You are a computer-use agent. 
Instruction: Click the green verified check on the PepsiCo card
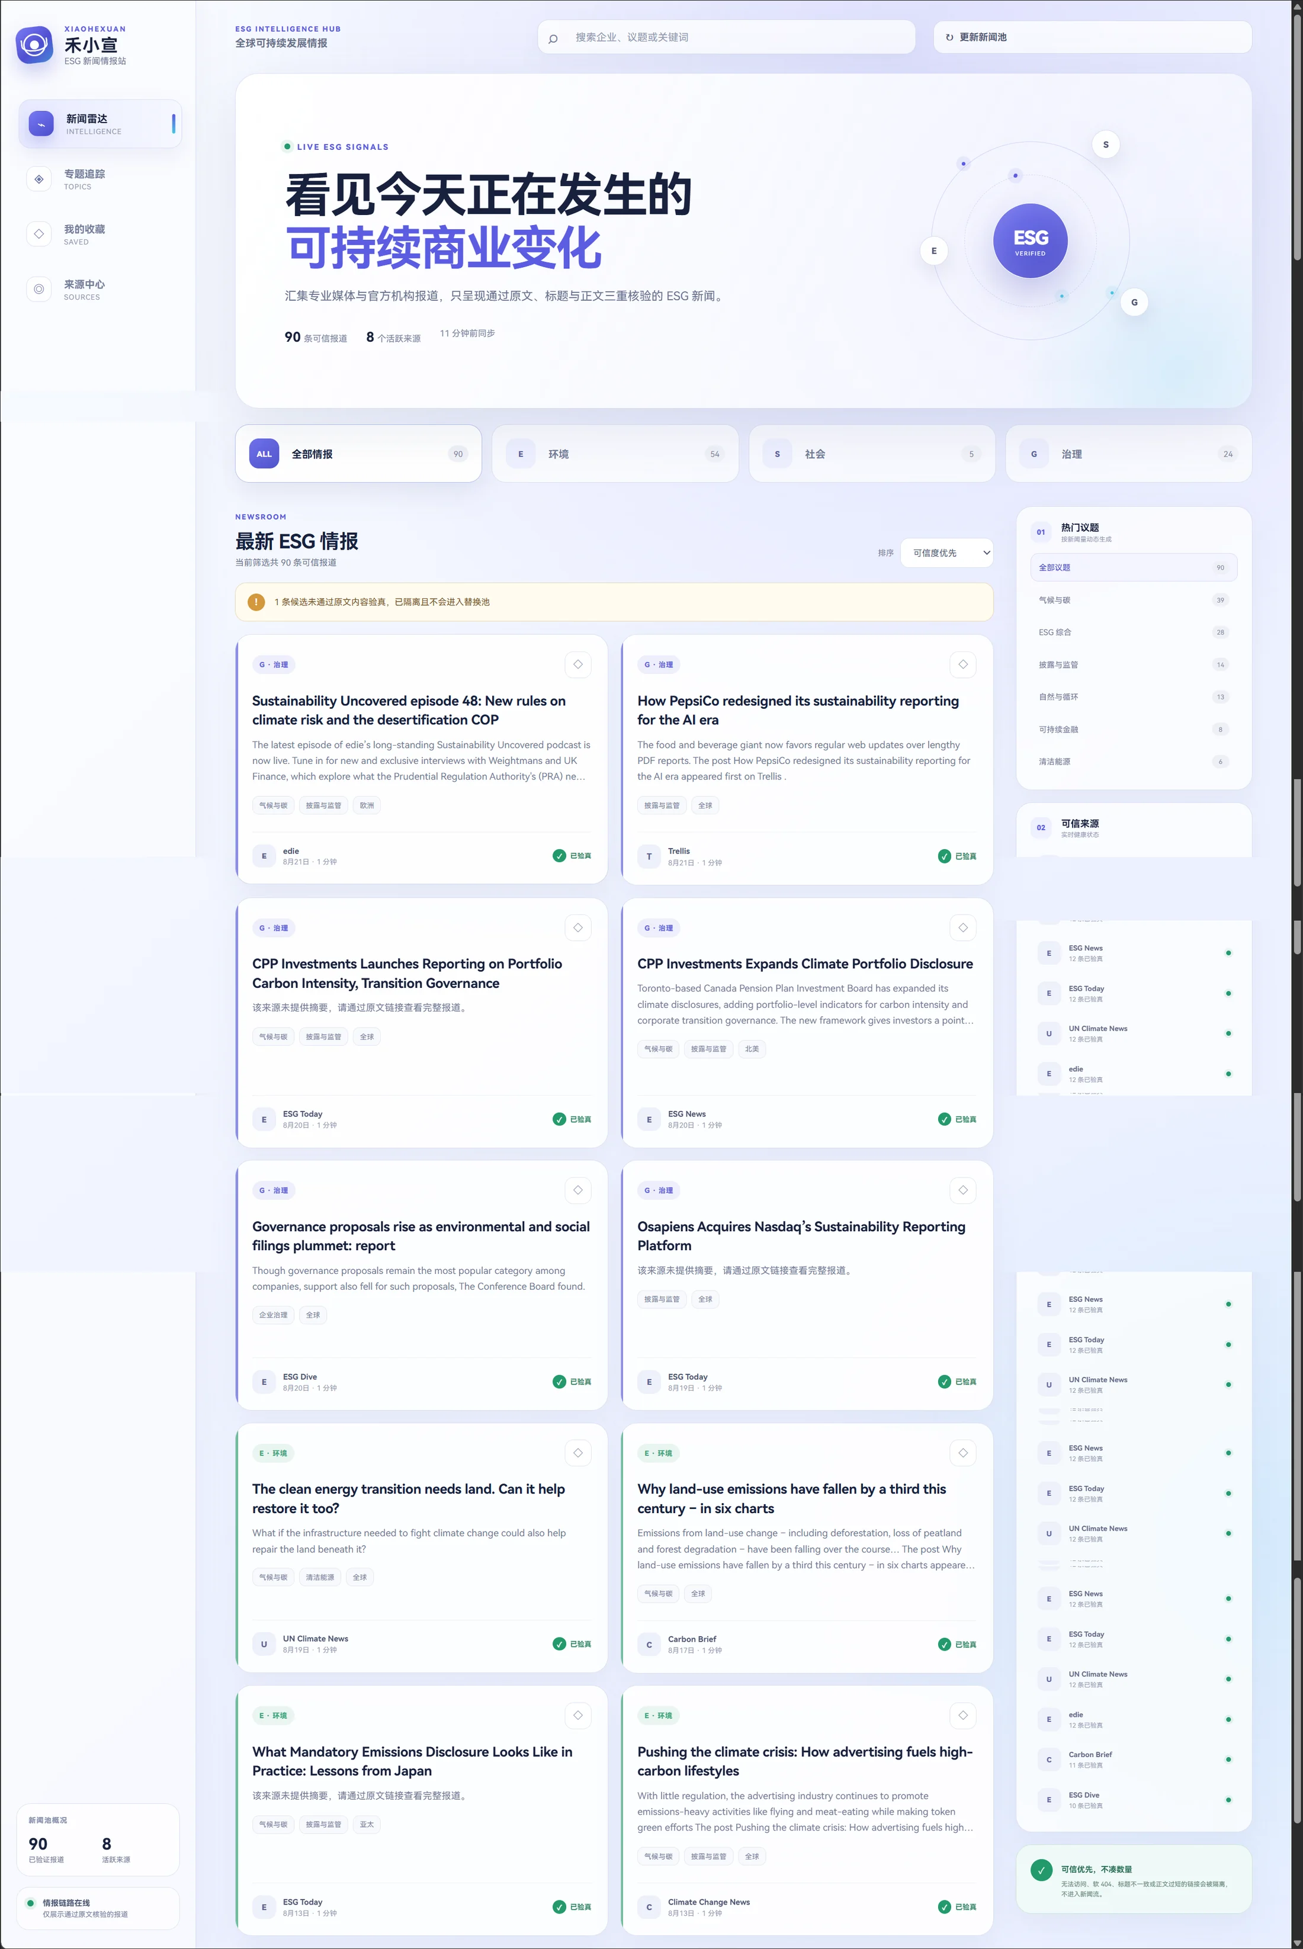tap(944, 856)
